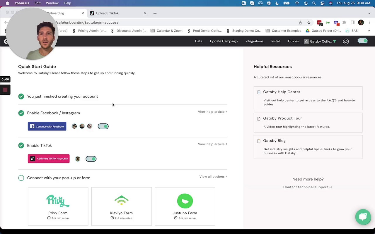Click the Zoom camera menu bar icon
375x234 pixels.
pyautogui.click(x=243, y=3)
